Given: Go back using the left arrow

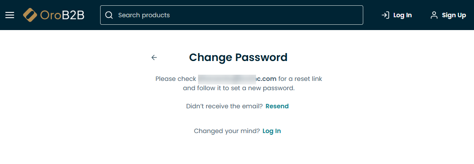Looking at the screenshot, I should click(154, 57).
